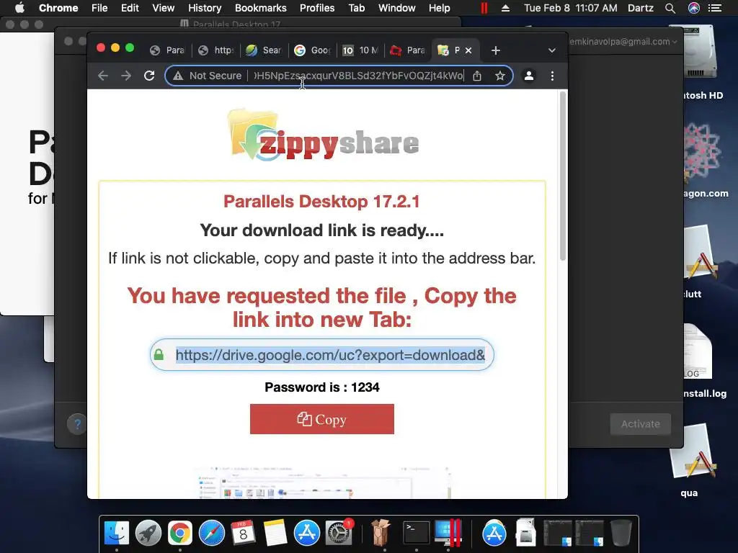
Task: Switch to the '10 M' tab
Action: click(x=360, y=50)
